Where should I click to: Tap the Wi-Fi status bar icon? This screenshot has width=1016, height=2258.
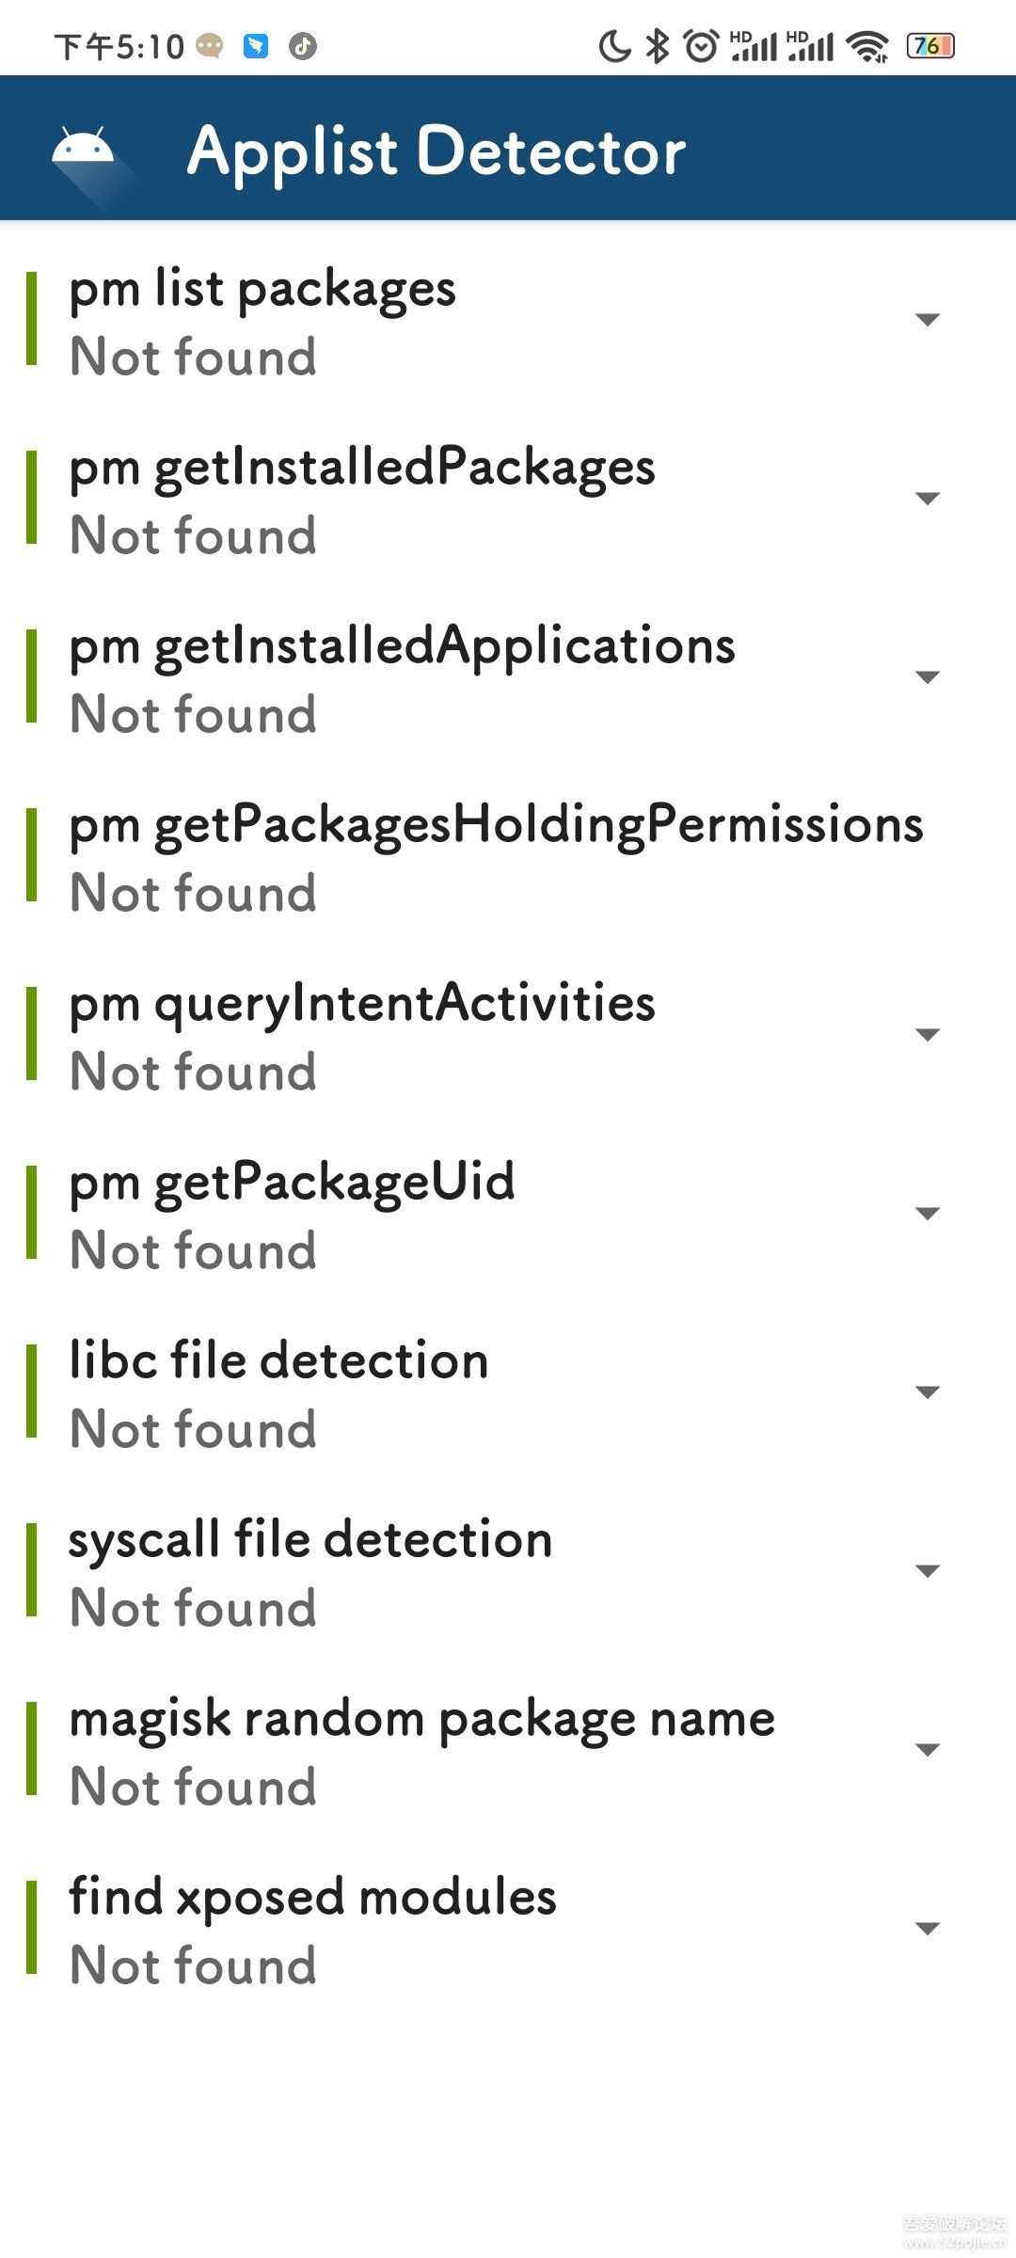point(867,45)
